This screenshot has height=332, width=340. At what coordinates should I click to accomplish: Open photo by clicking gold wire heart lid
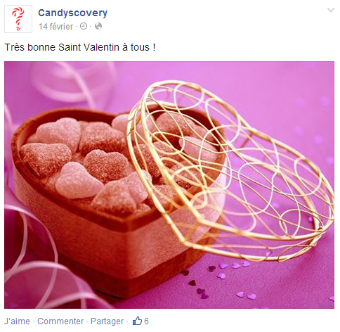point(230,171)
